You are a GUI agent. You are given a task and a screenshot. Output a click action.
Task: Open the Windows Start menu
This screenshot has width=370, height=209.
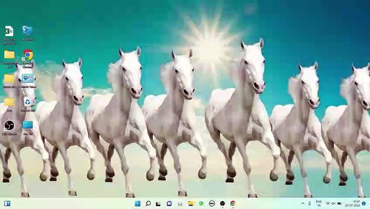(x=138, y=203)
